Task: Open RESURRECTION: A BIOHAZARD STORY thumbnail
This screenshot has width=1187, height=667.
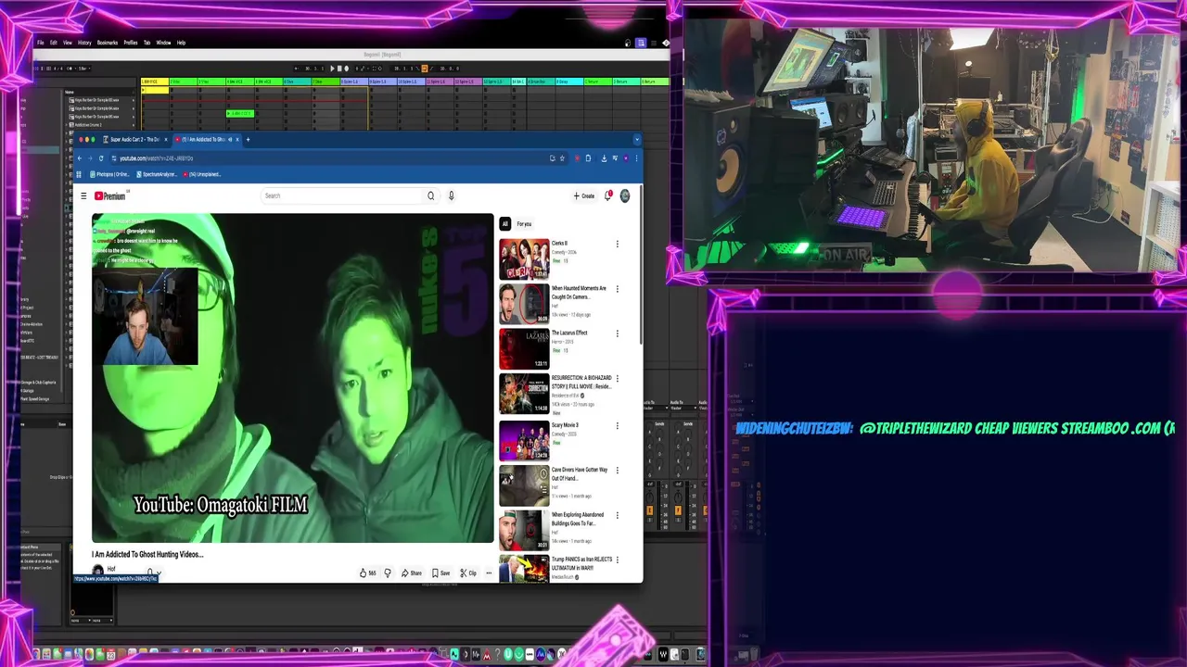Action: coord(524,395)
